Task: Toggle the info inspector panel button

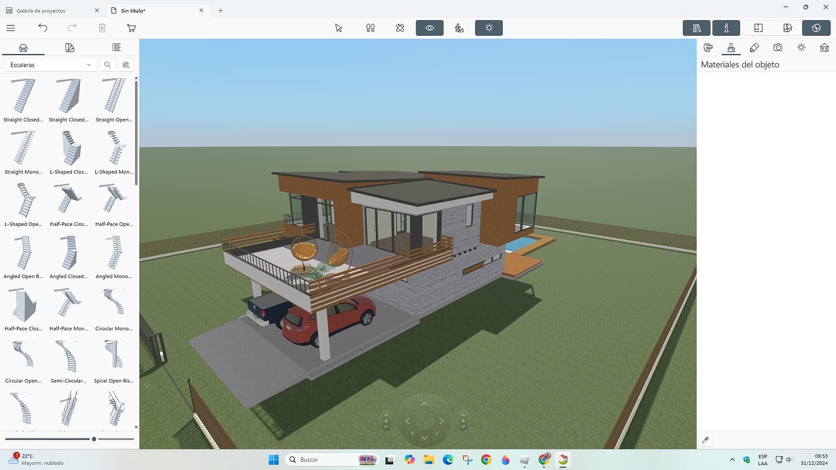Action: click(x=725, y=28)
